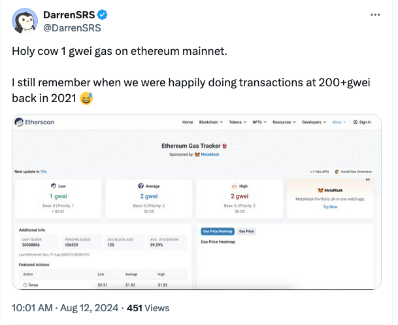Screen dimensions: 398x325
Task: Switch to the Gas Price tab
Action: (246, 231)
